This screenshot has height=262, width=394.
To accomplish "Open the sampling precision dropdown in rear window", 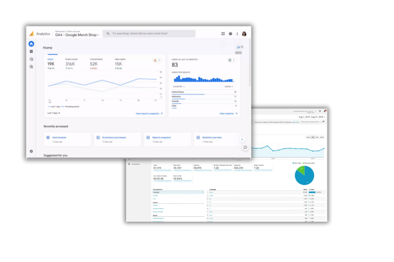I will [311, 122].
